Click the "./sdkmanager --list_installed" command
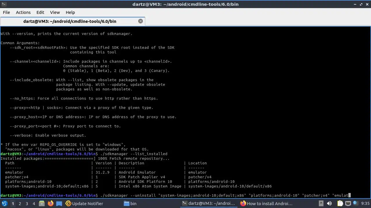The image size is (371, 208). click(x=134, y=154)
